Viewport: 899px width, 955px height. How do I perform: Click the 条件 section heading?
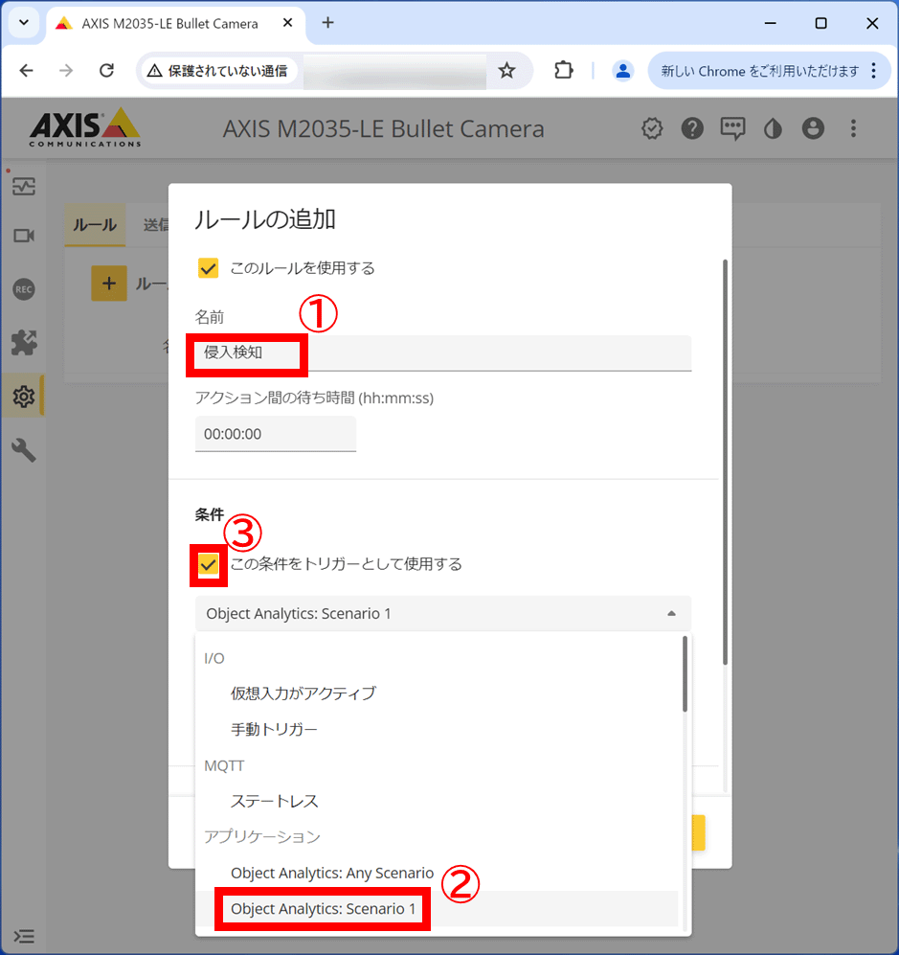[210, 514]
